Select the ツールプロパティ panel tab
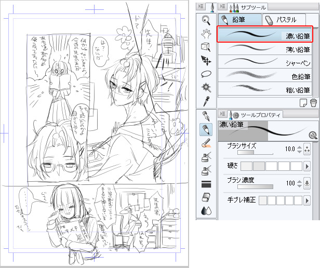320x268 pixels. [255, 115]
